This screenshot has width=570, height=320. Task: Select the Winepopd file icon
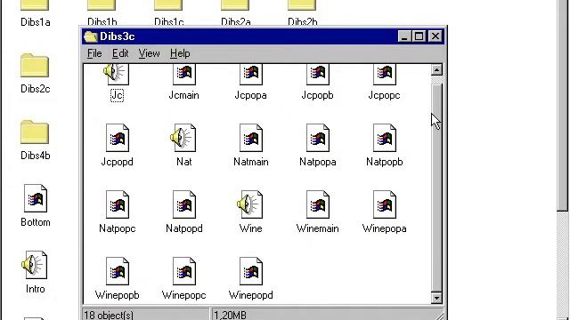pyautogui.click(x=251, y=271)
